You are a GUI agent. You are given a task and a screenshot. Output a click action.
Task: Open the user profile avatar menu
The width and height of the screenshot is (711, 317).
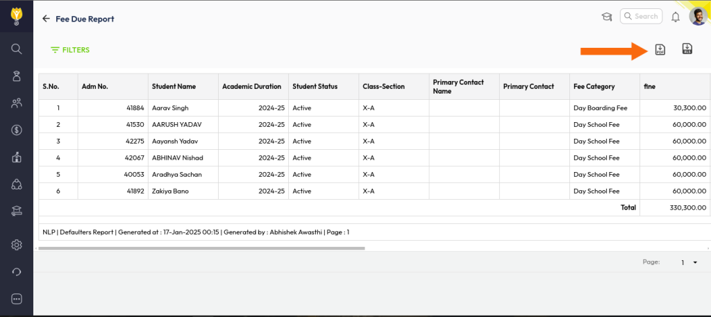click(x=697, y=17)
